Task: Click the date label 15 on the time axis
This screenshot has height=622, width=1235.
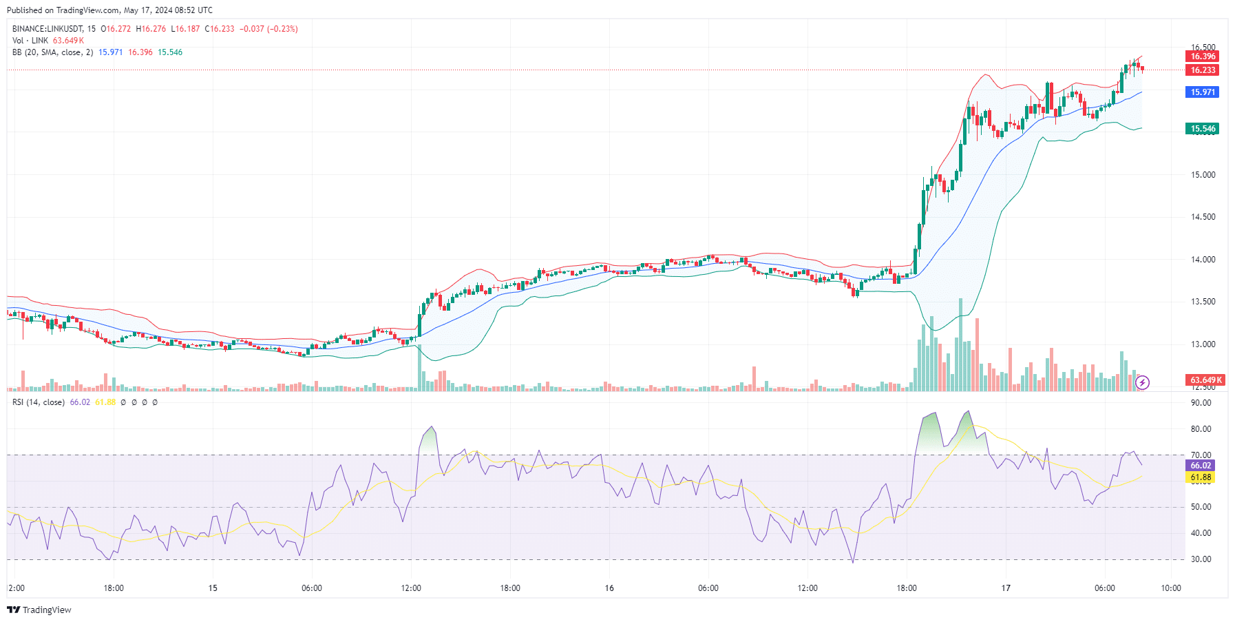Action: 213,588
